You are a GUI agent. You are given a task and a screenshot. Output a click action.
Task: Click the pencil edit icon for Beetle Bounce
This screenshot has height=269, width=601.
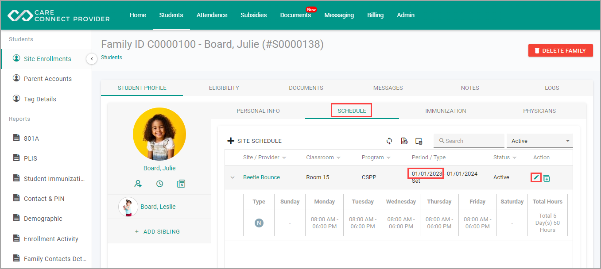point(536,177)
